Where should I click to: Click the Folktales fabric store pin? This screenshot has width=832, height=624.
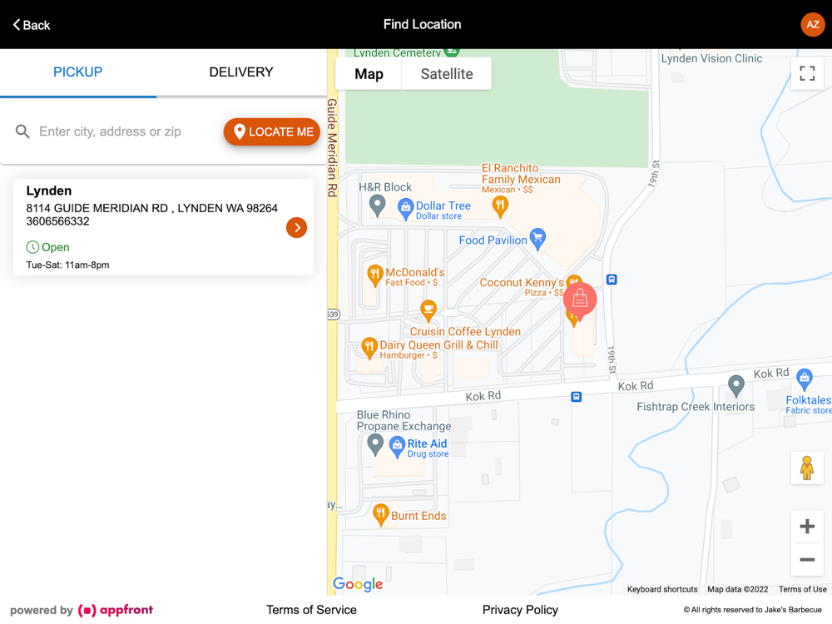pyautogui.click(x=805, y=379)
